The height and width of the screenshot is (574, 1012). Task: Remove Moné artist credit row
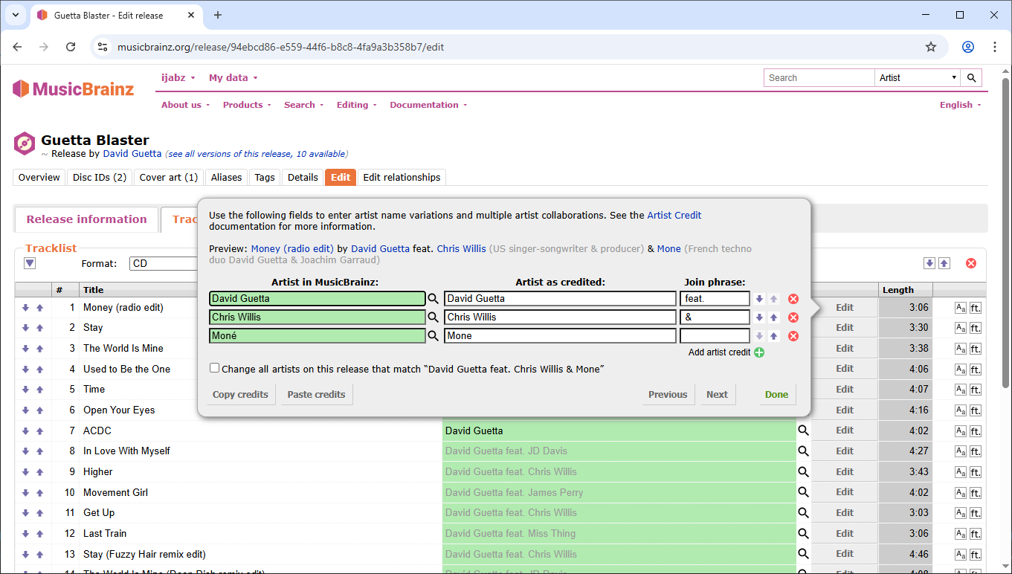pos(793,336)
